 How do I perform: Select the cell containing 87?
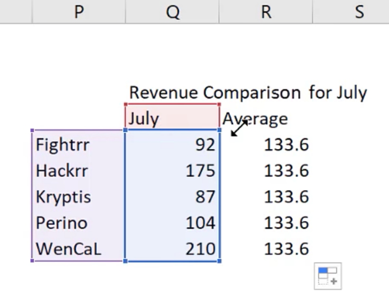point(172,197)
